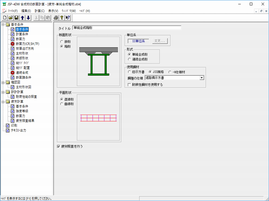Collapse the 設計計算 tree node
The image size is (269, 201).
coord(3,92)
